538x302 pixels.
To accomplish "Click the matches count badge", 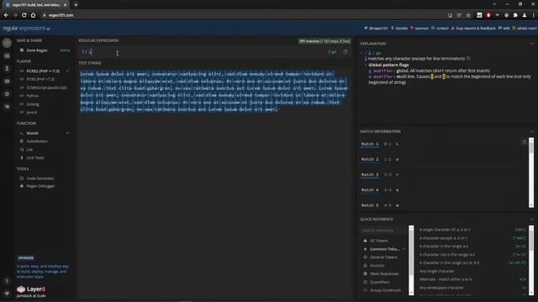I will pyautogui.click(x=324, y=41).
